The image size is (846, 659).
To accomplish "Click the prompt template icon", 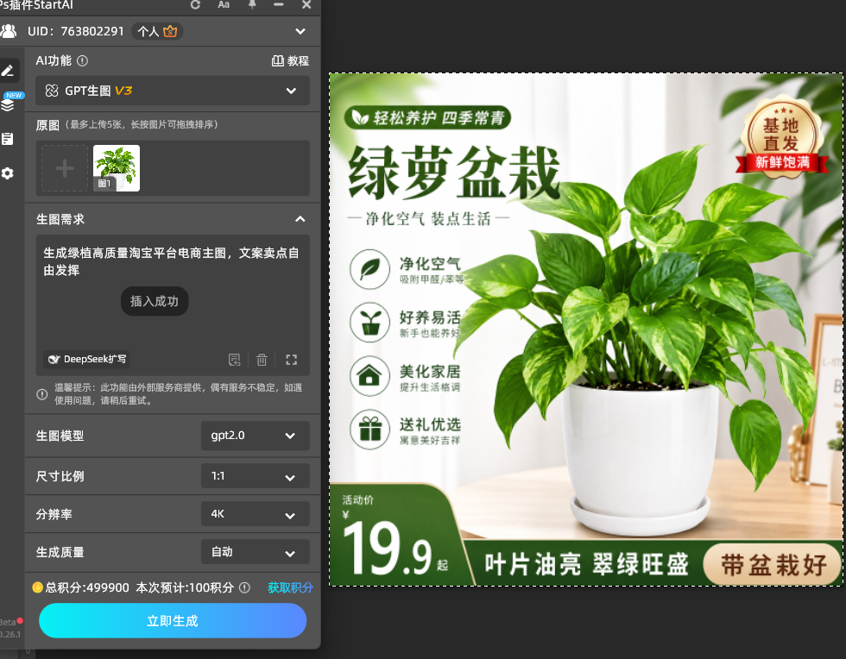I will [234, 360].
